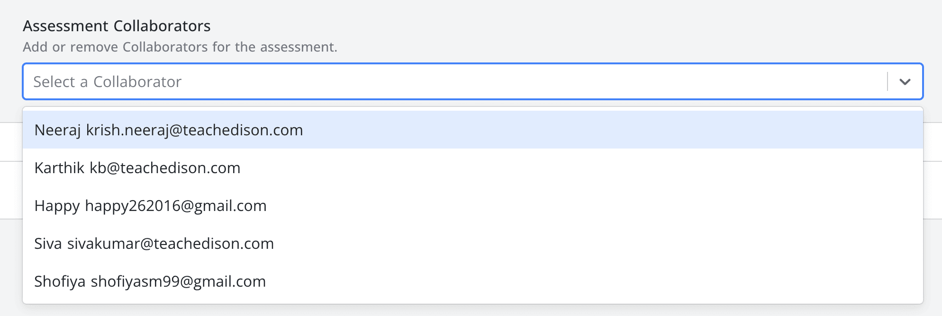This screenshot has height=316, width=942.
Task: Pick the Happy collaborator option
Action: tap(57, 206)
